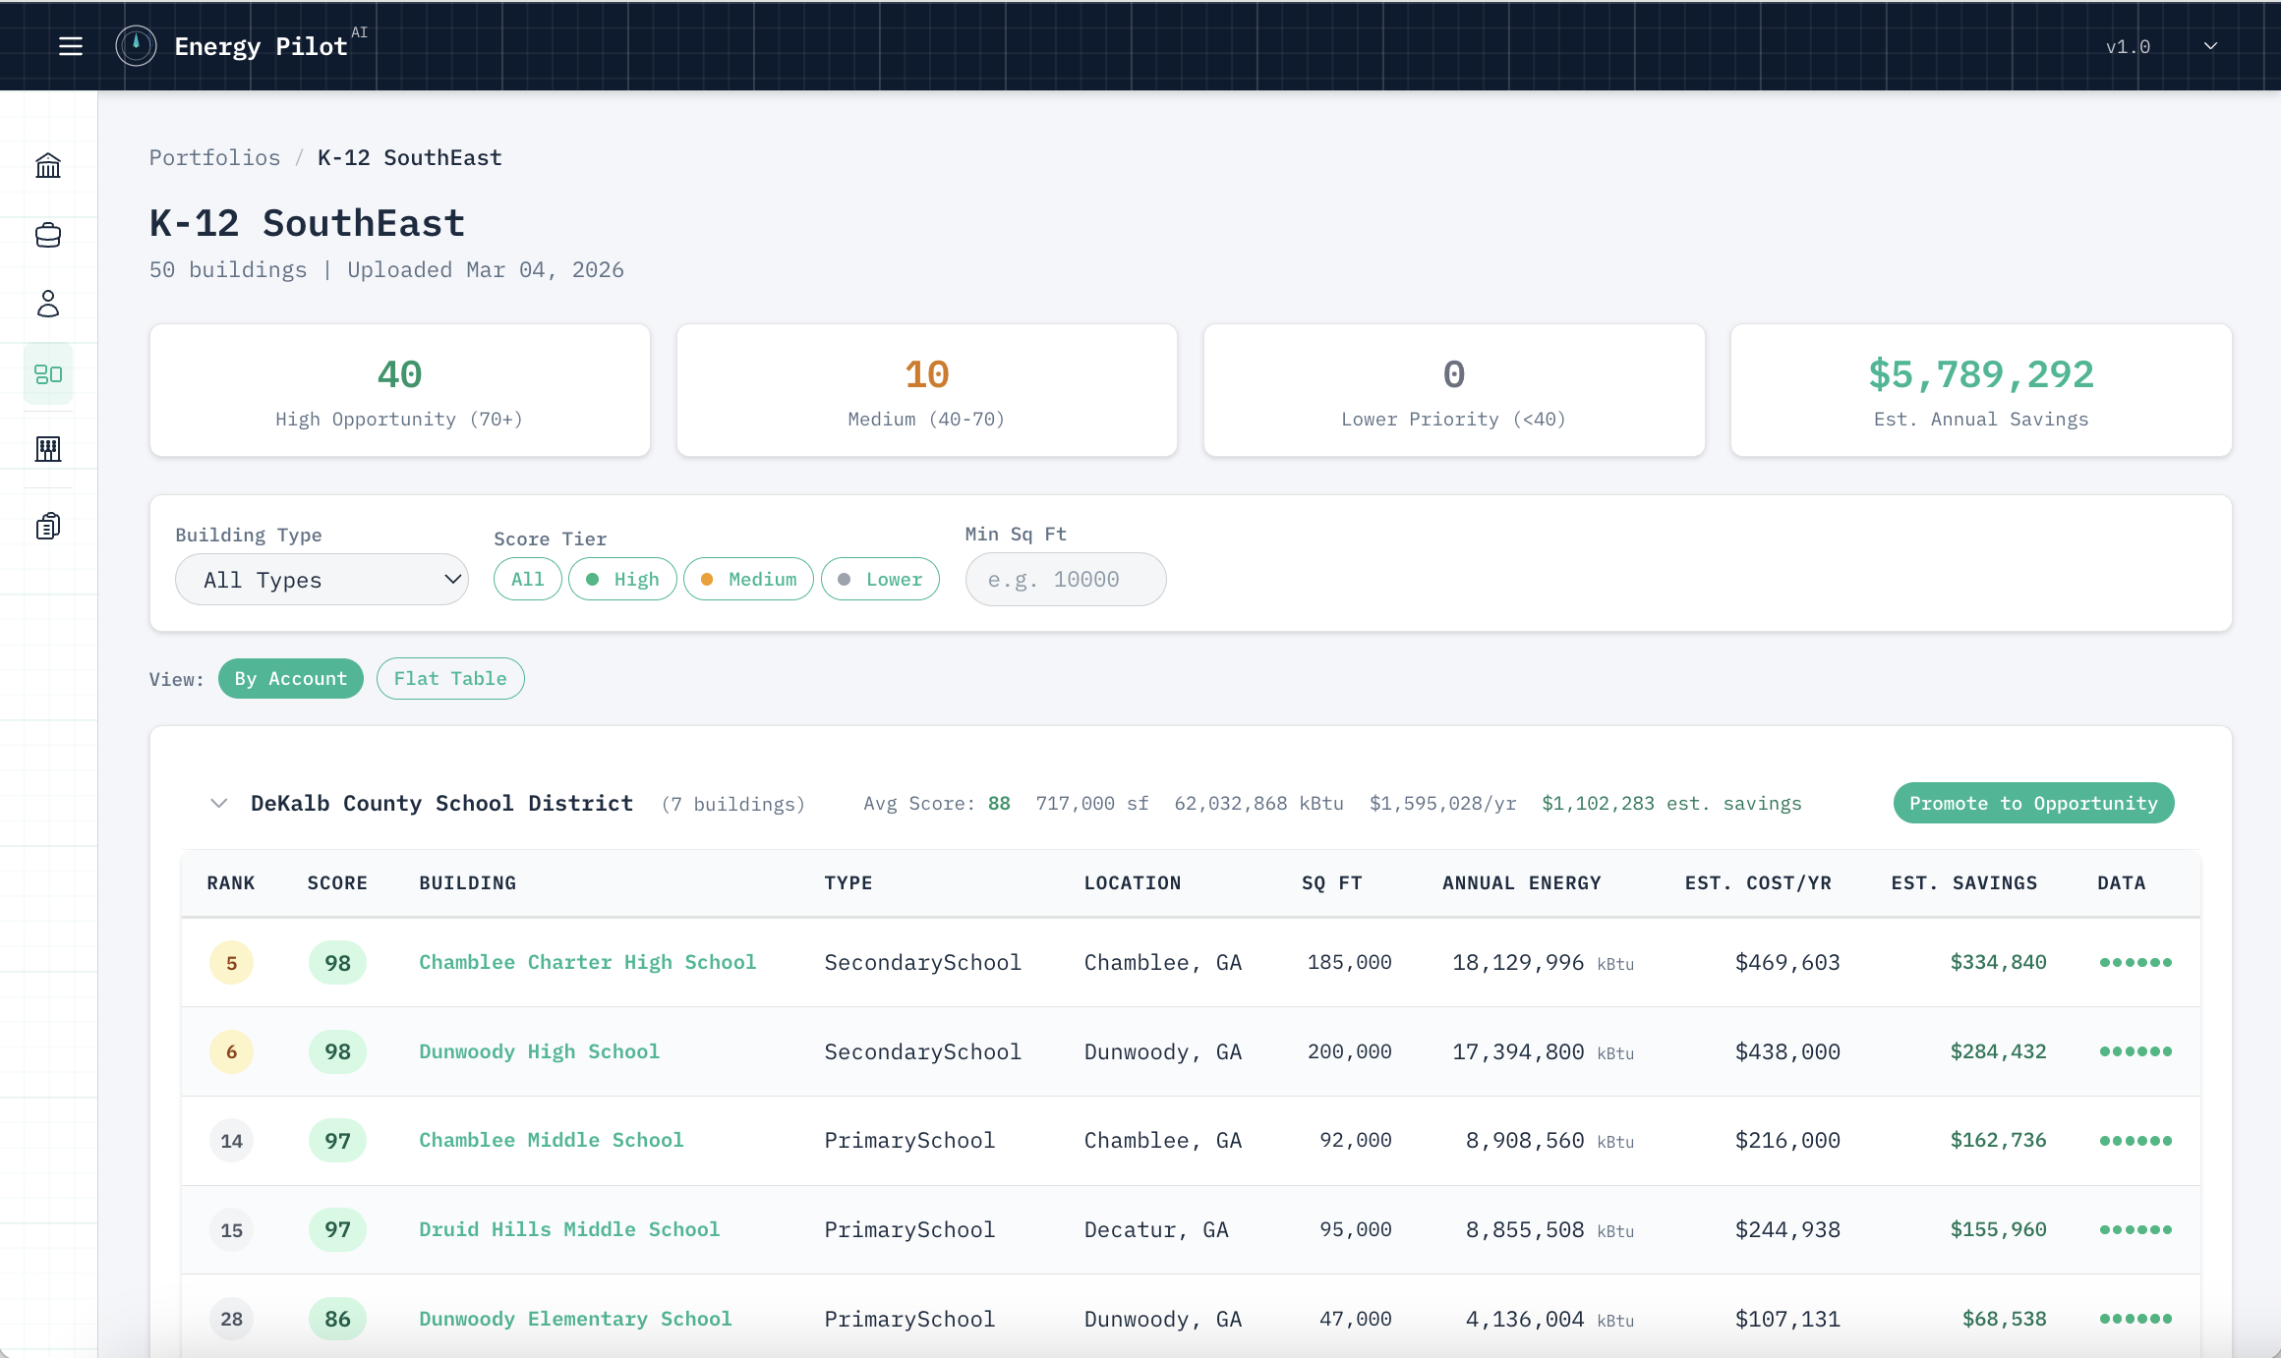
Task: Open the All Types building dropdown
Action: pyautogui.click(x=322, y=579)
